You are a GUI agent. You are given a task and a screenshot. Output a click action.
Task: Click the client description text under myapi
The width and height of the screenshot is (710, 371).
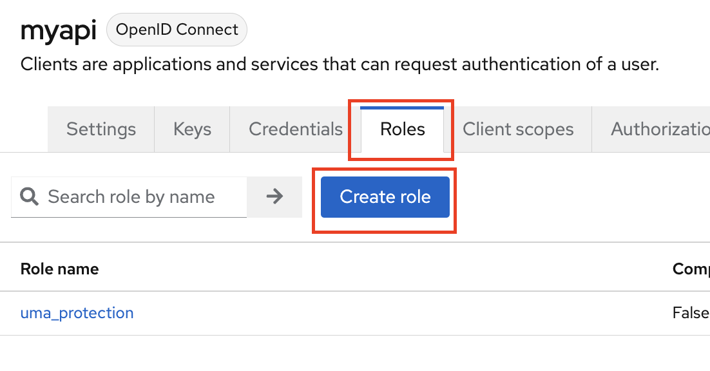coord(340,64)
